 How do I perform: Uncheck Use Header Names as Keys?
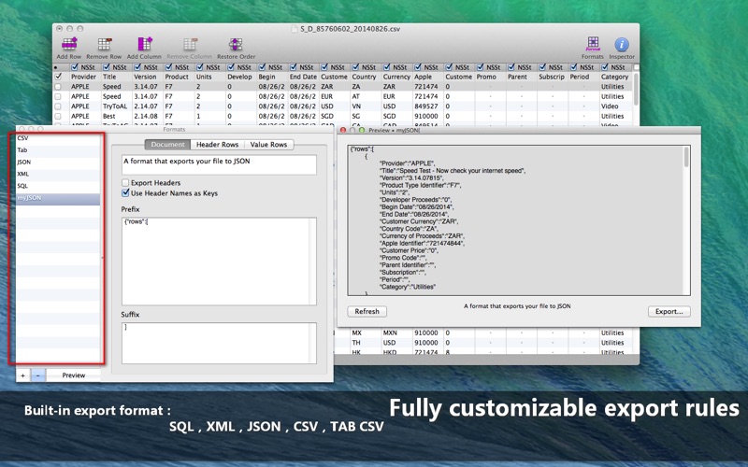coord(125,193)
